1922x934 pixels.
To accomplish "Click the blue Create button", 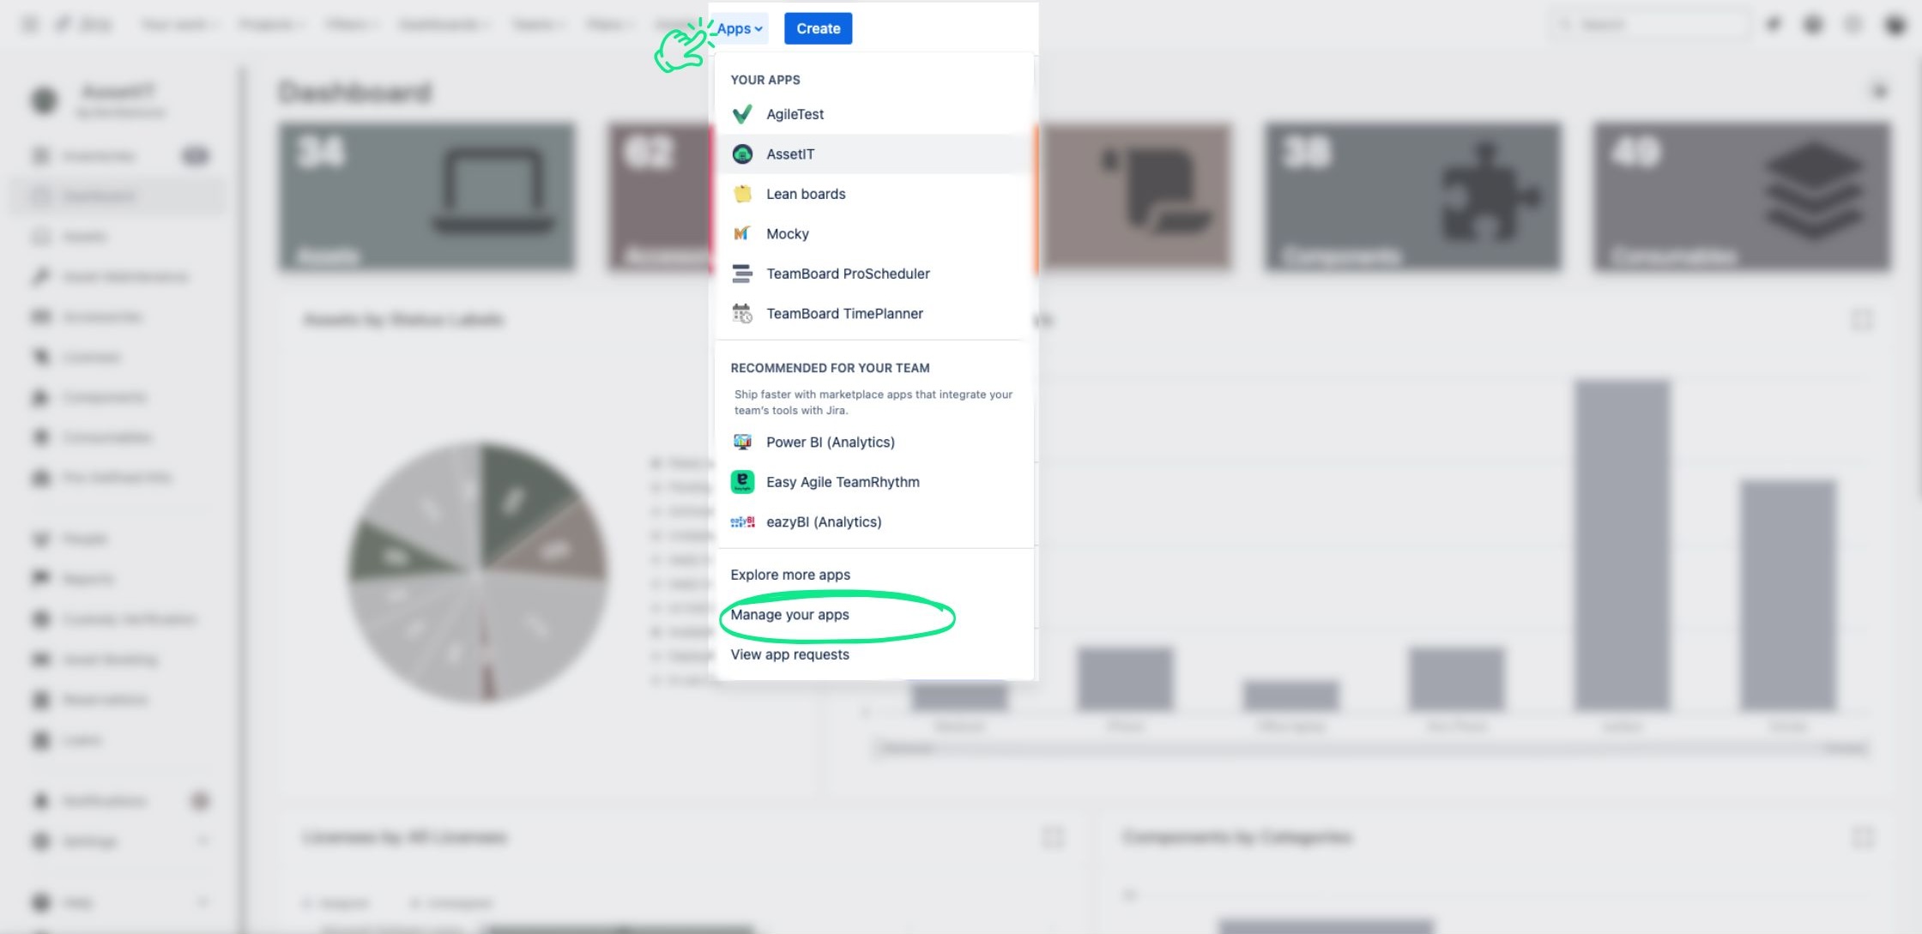I will point(818,28).
